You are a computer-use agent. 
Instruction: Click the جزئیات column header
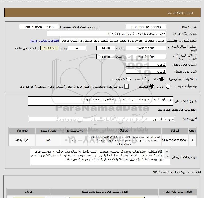coord(29,192)
